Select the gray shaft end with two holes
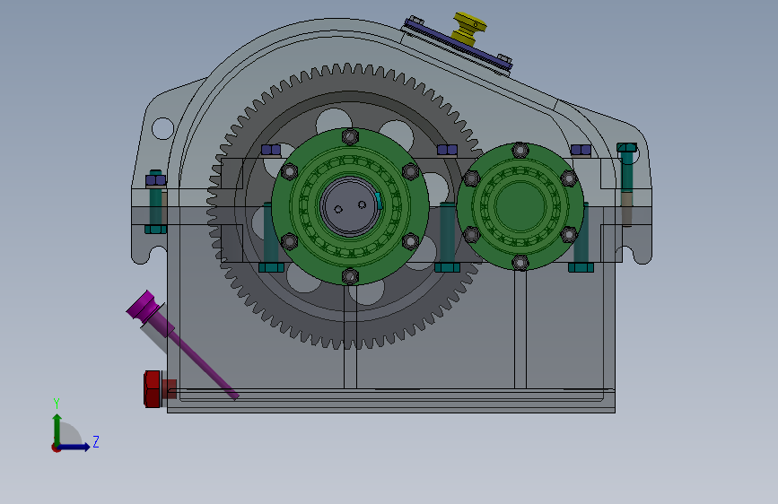The height and width of the screenshot is (504, 778). point(350,206)
